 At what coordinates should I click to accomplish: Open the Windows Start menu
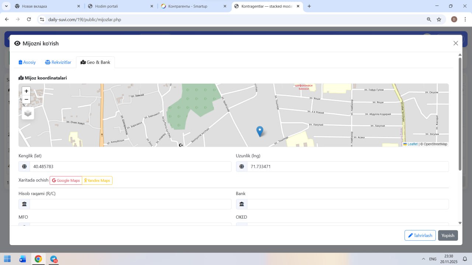coord(7,259)
